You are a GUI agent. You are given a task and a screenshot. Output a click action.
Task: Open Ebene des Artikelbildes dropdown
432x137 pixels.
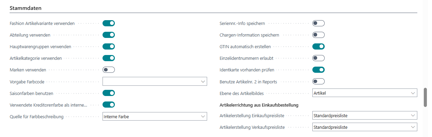[364, 93]
